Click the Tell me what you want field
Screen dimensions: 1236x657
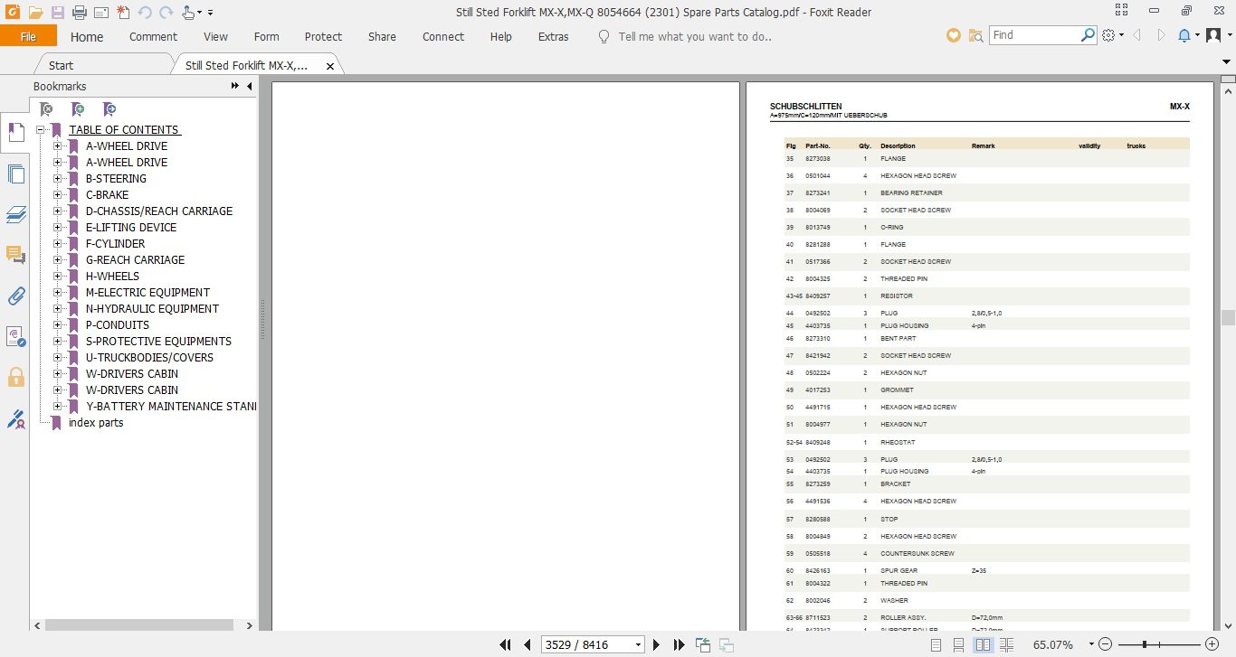coord(694,37)
